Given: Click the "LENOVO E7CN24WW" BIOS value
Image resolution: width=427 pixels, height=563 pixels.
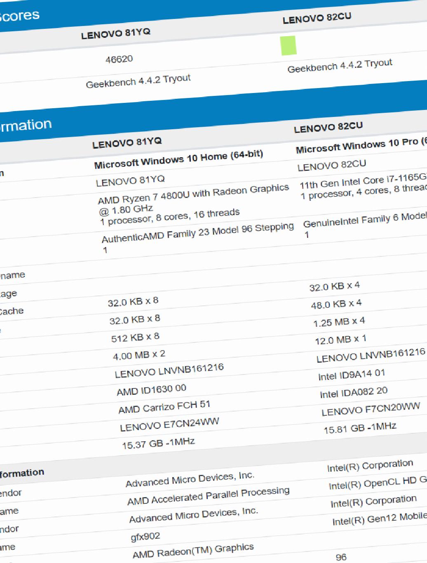Looking at the screenshot, I should 170,425.
